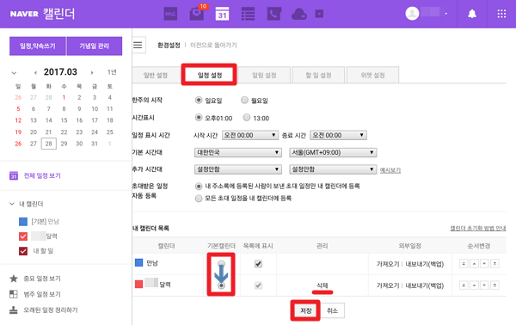Toggle 달력 show-in-list checkbox
This screenshot has width=516, height=325.
[258, 285]
